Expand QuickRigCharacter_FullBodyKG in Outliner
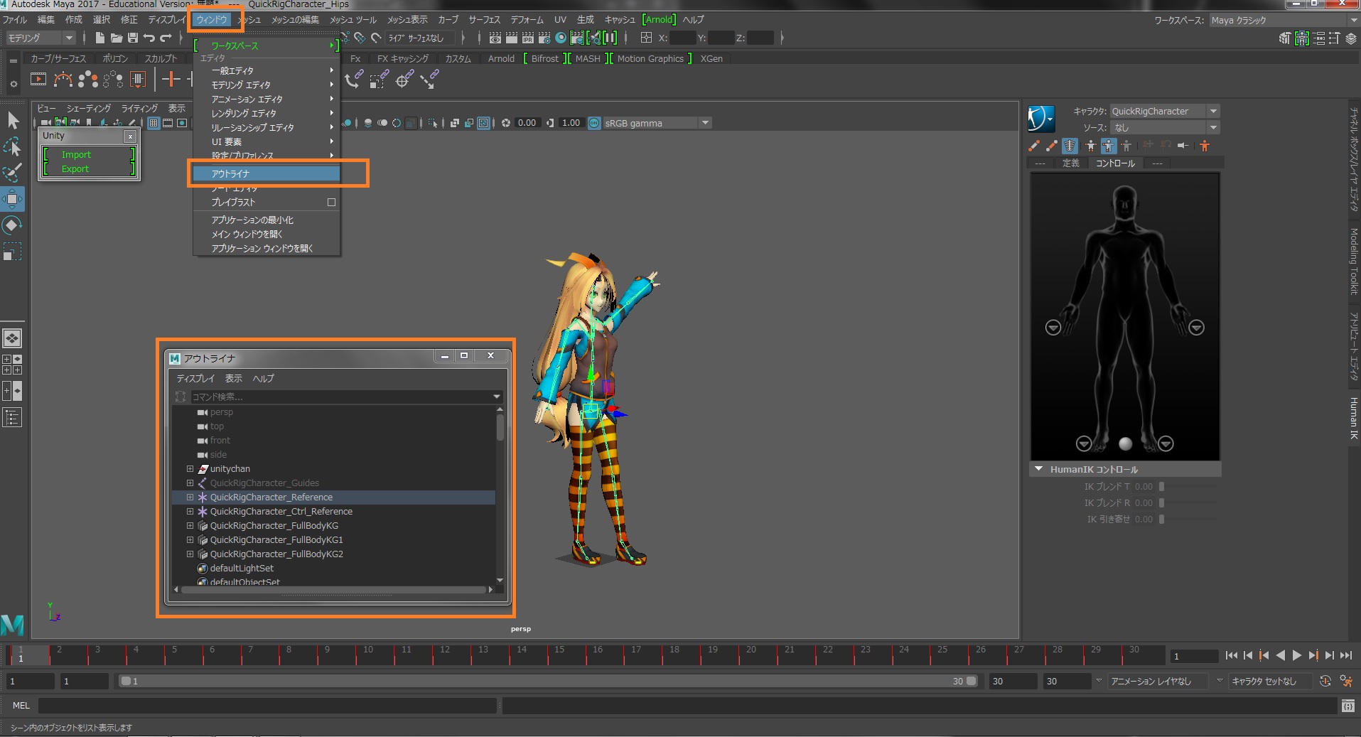Screen dimensions: 1361x737 coord(190,526)
